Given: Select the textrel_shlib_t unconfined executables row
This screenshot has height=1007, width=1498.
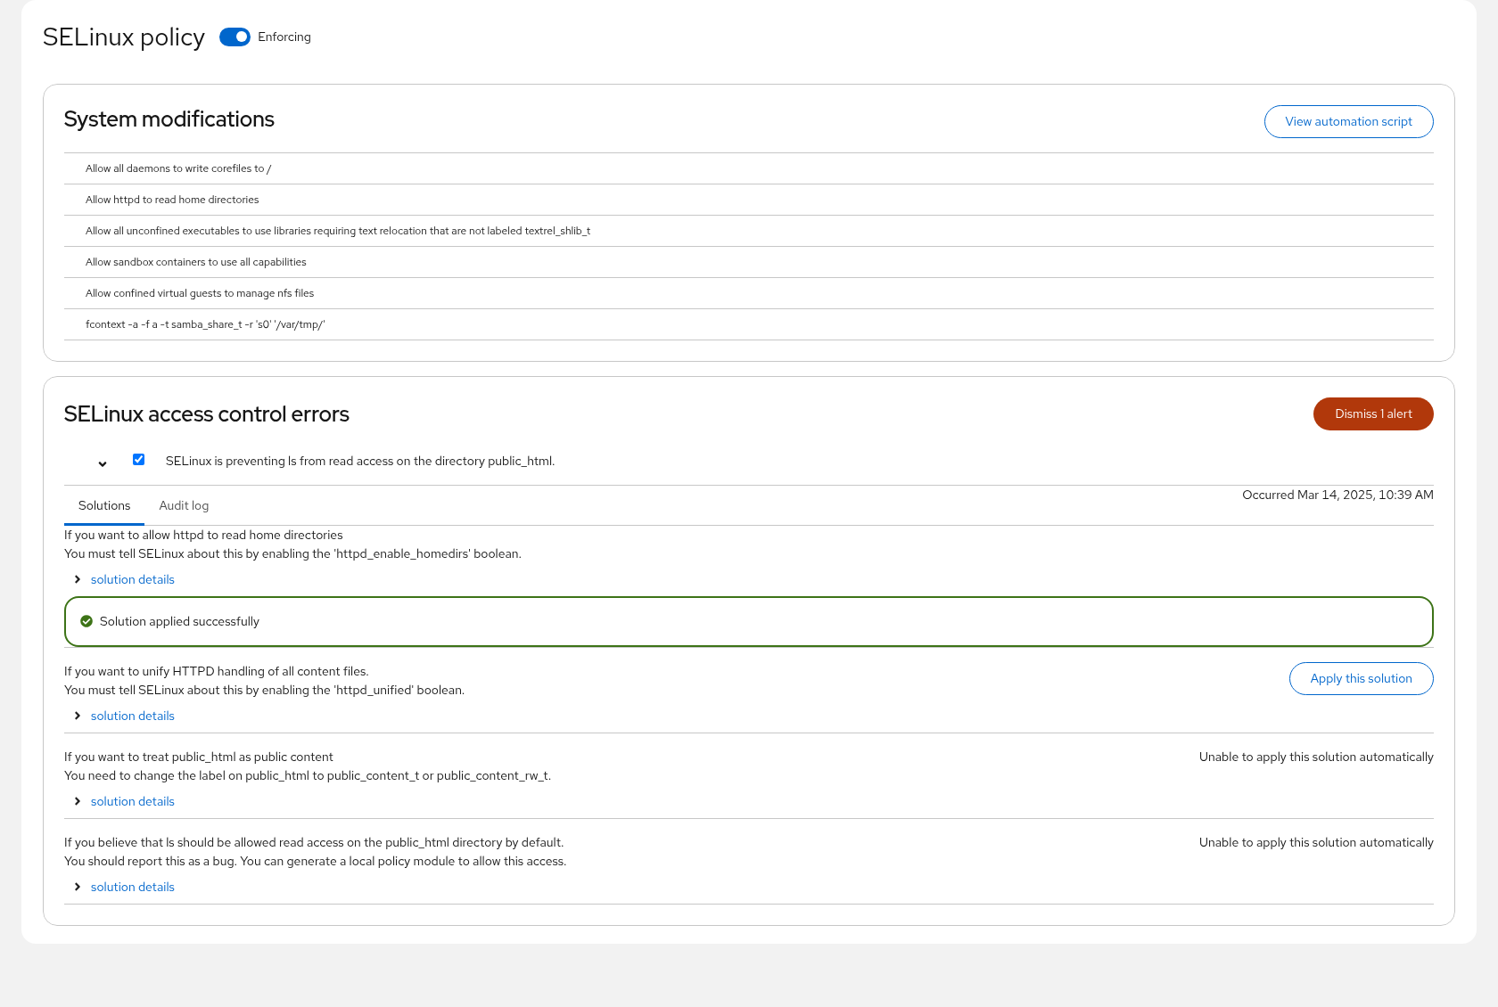Looking at the screenshot, I should point(749,231).
